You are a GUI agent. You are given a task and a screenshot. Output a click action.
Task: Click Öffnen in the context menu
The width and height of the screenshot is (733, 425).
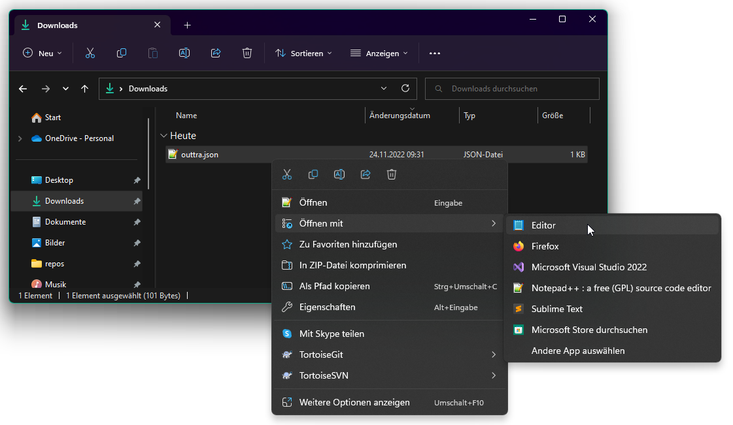[x=390, y=202]
